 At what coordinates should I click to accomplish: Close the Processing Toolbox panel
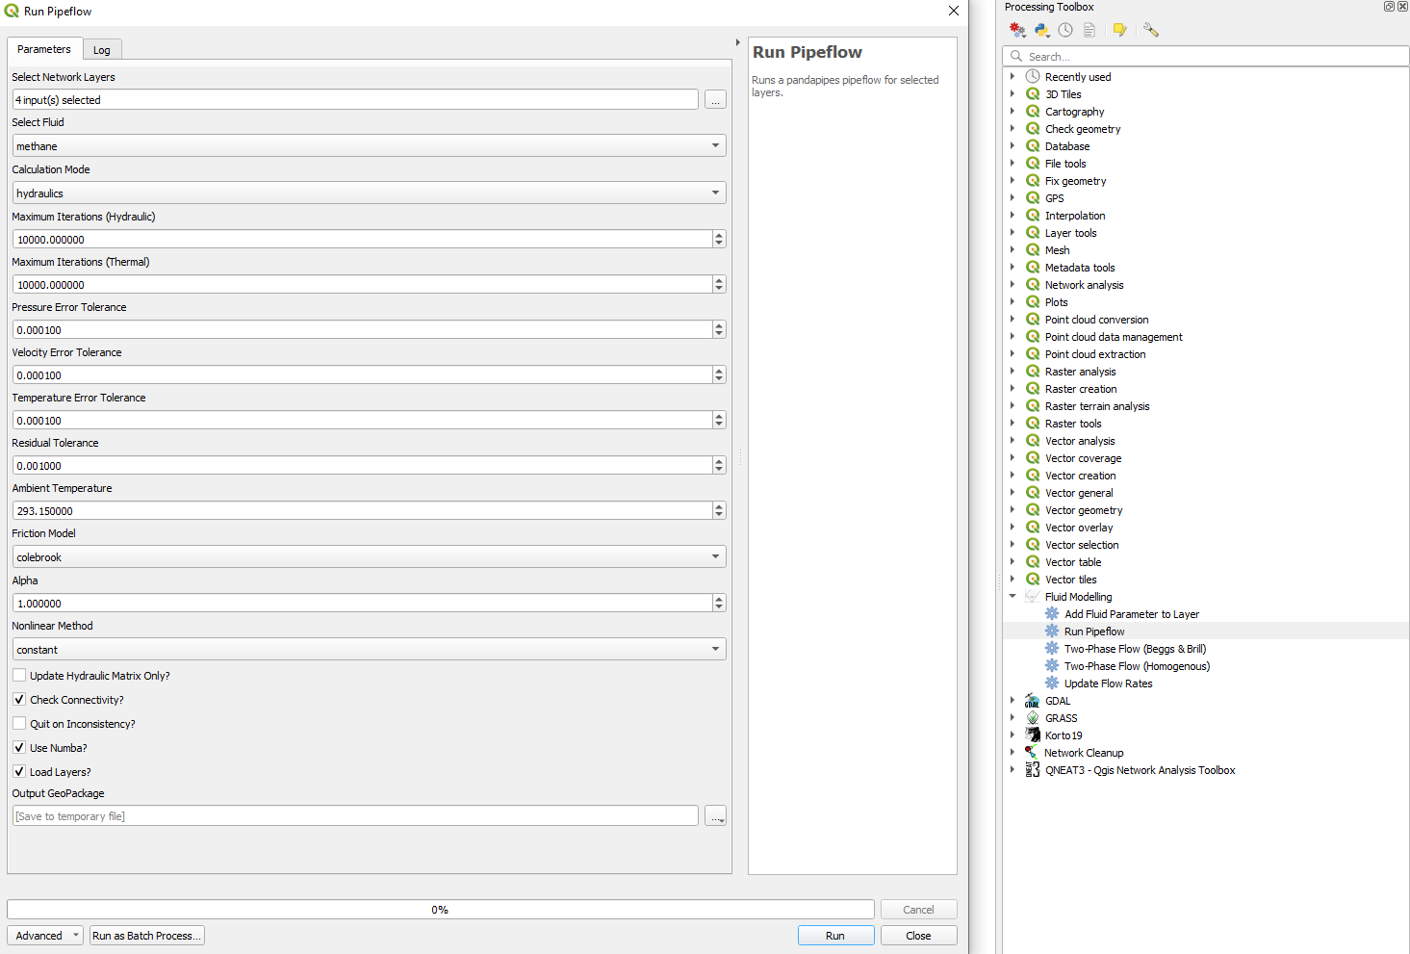[1402, 7]
